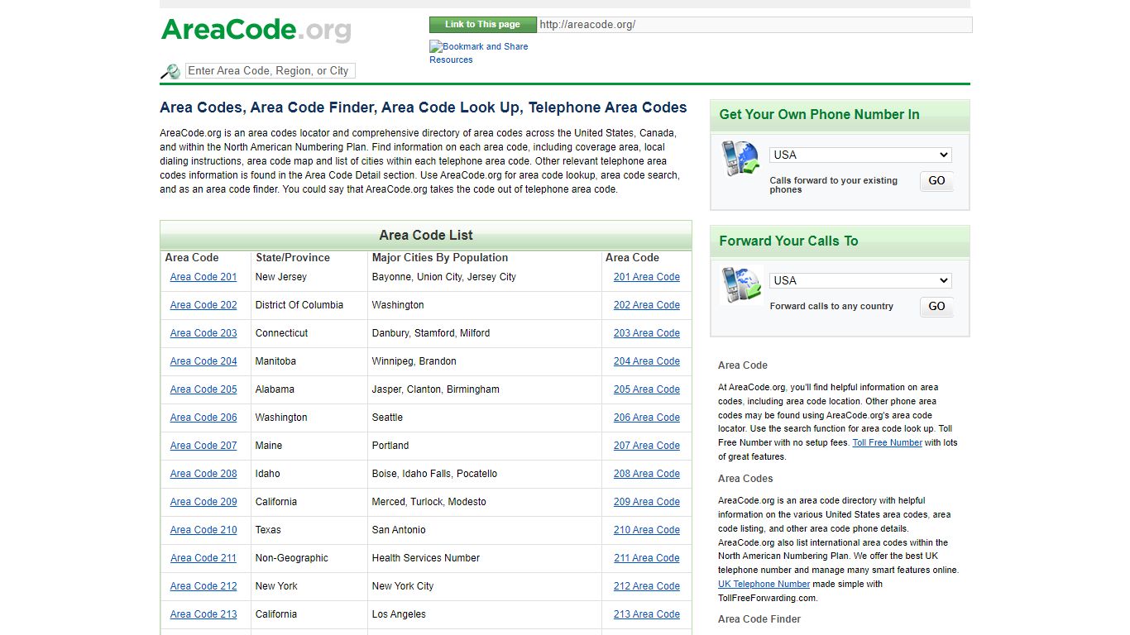Viewport: 1130px width, 635px height.
Task: Open Area Code 201 for New Jersey
Action: click(203, 277)
